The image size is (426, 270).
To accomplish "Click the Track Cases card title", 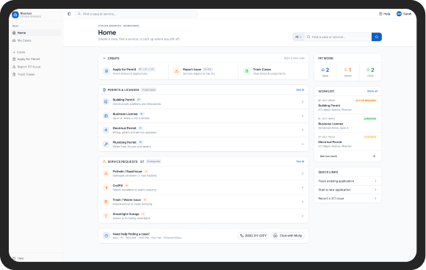I will click(x=262, y=70).
